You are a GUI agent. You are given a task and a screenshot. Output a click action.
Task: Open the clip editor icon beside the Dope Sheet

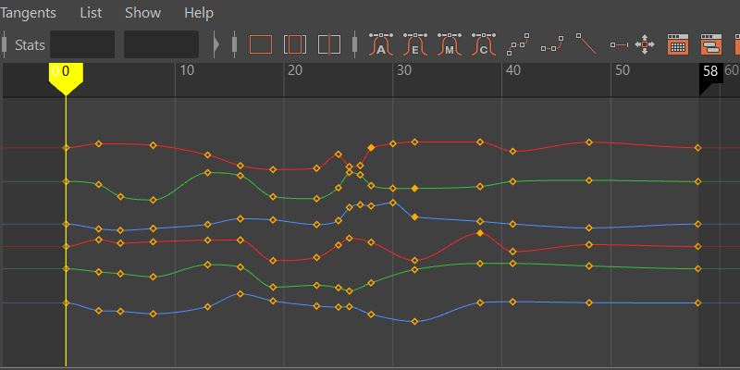tap(710, 43)
